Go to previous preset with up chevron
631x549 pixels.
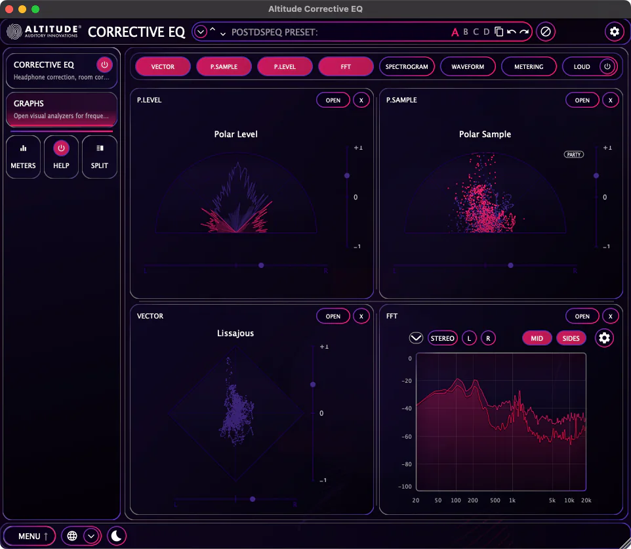pos(213,30)
